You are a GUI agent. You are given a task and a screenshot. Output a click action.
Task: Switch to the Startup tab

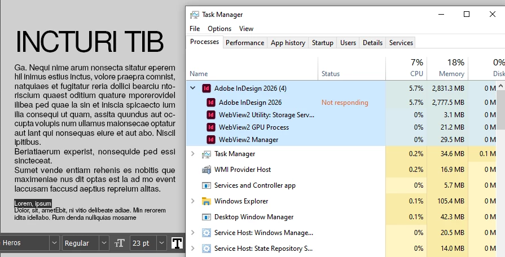322,43
